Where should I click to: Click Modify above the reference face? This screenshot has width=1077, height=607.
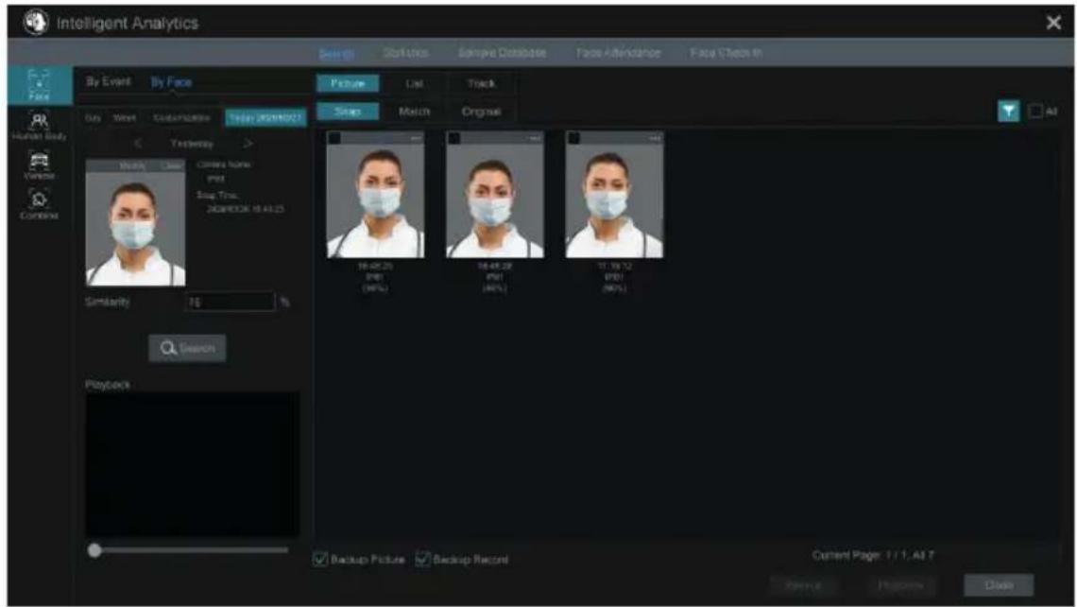132,165
